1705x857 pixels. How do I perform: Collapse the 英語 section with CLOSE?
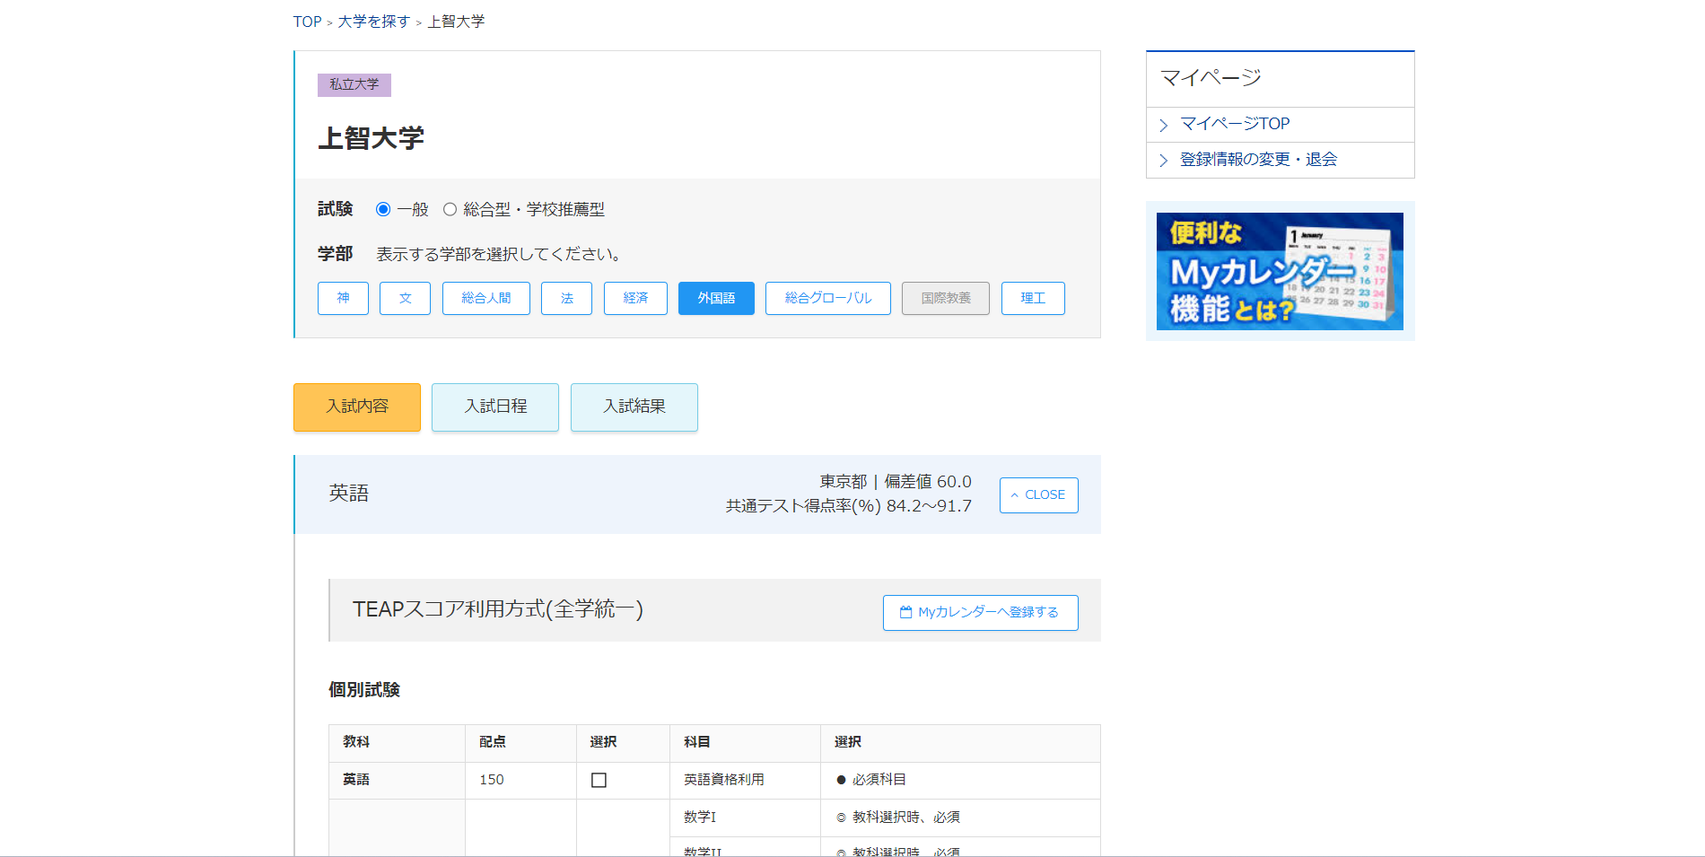[1038, 495]
